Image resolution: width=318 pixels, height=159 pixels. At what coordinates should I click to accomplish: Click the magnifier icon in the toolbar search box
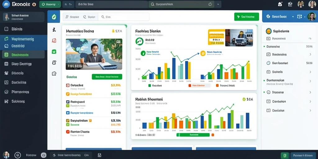[x=103, y=17]
